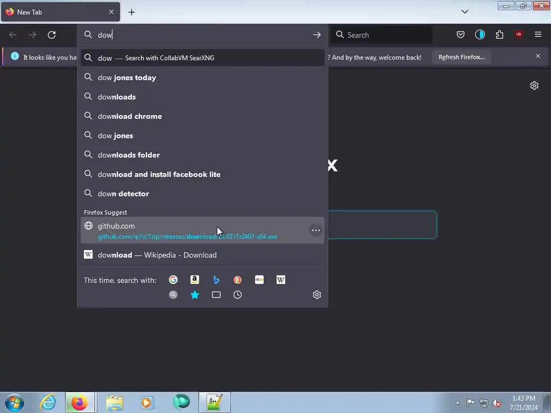The height and width of the screenshot is (413, 551).
Task: Select the "dow jones today" suggestion
Action: tap(202, 77)
